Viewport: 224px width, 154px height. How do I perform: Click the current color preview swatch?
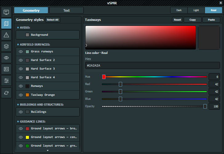click(x=209, y=38)
